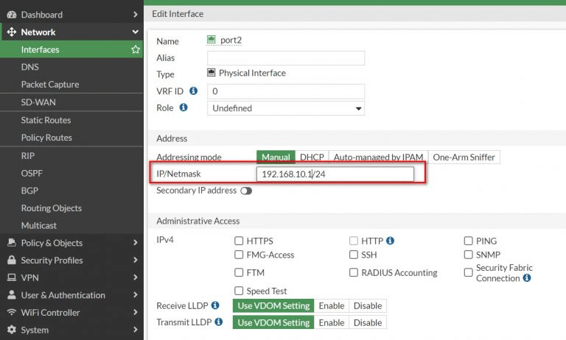Click the Dashboard gauge icon in sidebar
Screen dimensions: 566x340
click(12, 15)
